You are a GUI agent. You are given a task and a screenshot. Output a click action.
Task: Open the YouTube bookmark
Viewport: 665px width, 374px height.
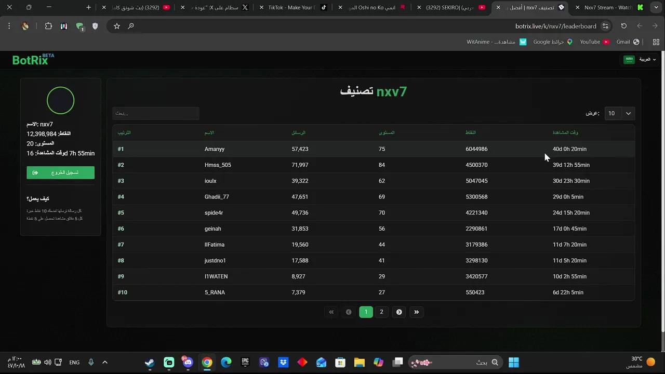pyautogui.click(x=594, y=42)
